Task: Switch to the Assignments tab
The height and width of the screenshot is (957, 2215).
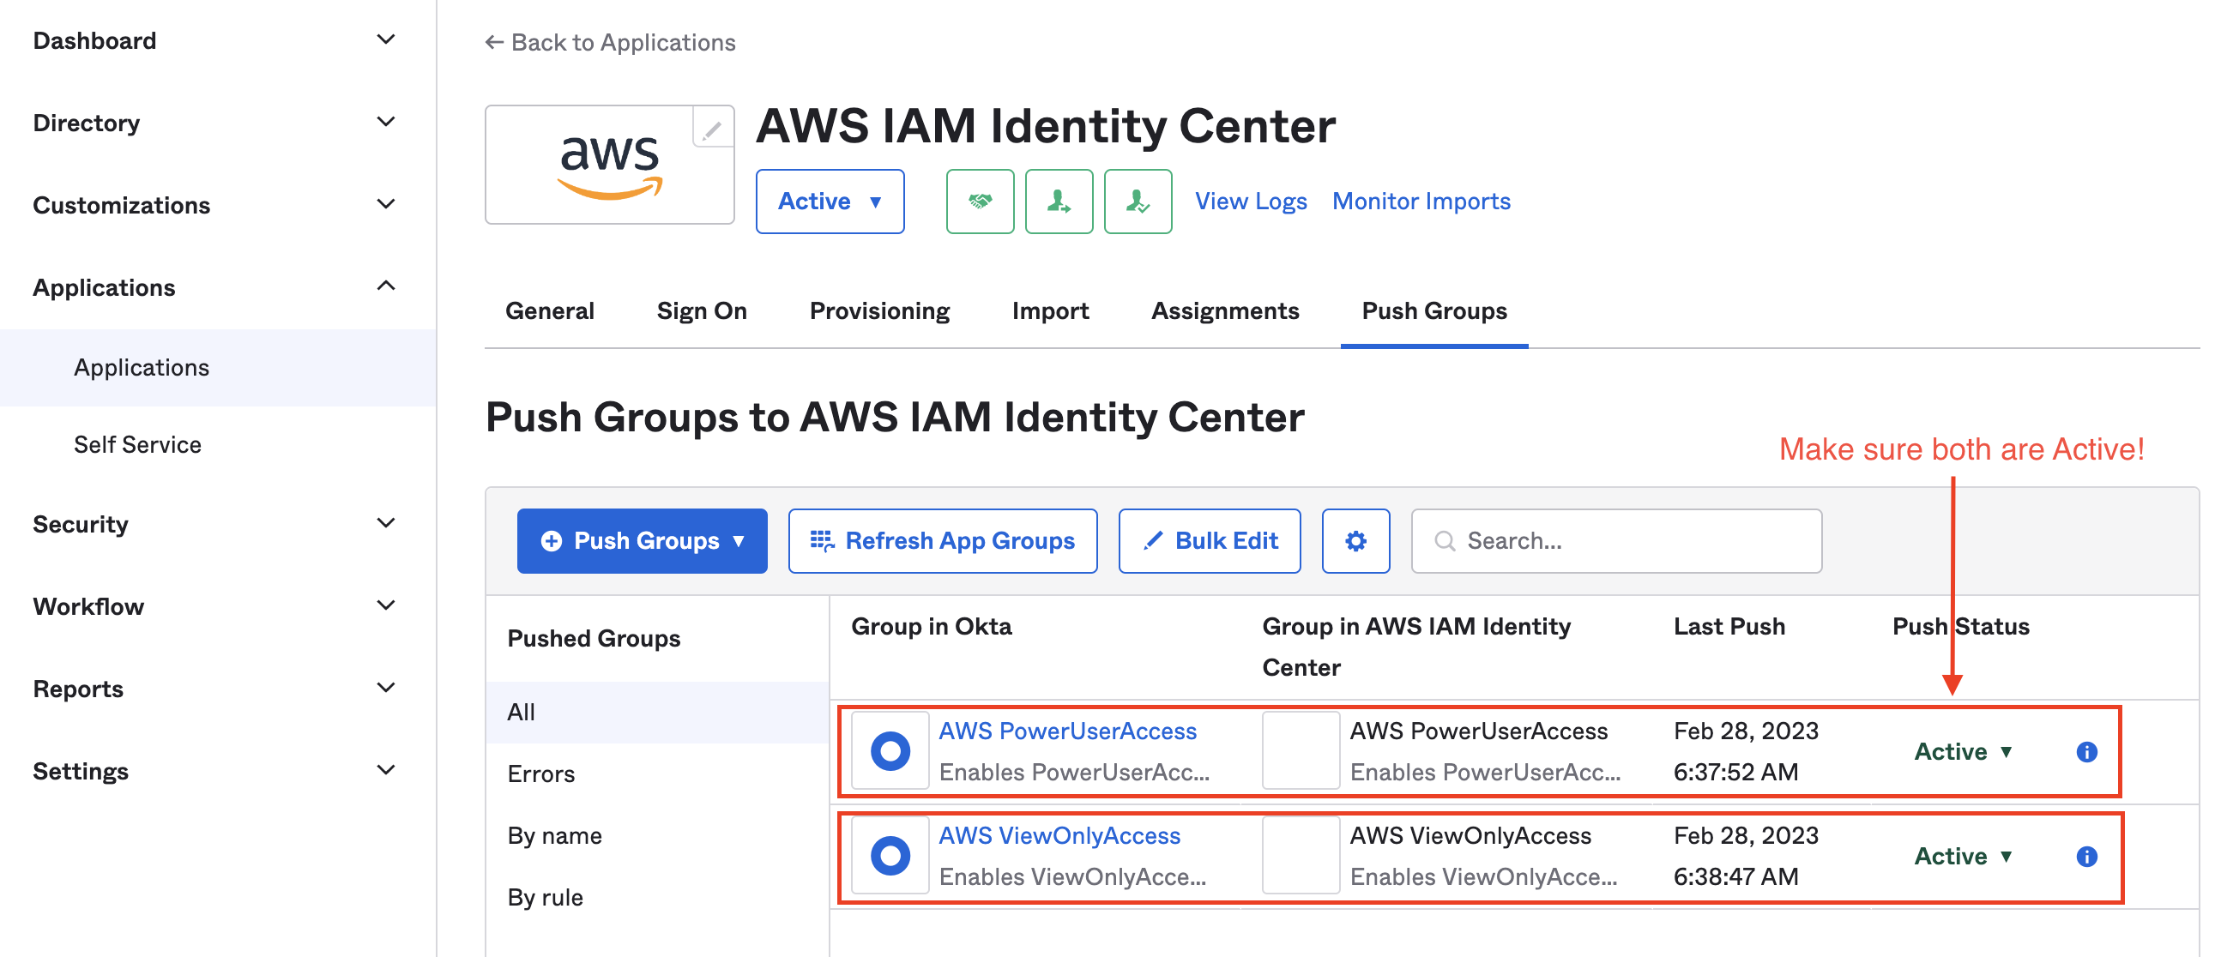Action: click(1224, 310)
